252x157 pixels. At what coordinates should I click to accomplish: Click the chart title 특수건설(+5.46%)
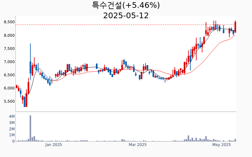tap(126, 5)
